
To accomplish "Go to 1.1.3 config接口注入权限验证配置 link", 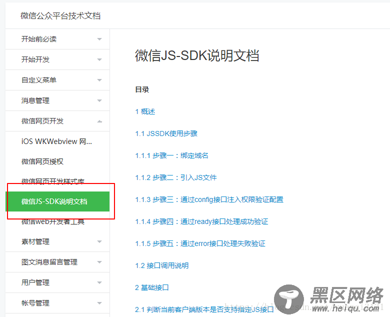I will 209,199.
